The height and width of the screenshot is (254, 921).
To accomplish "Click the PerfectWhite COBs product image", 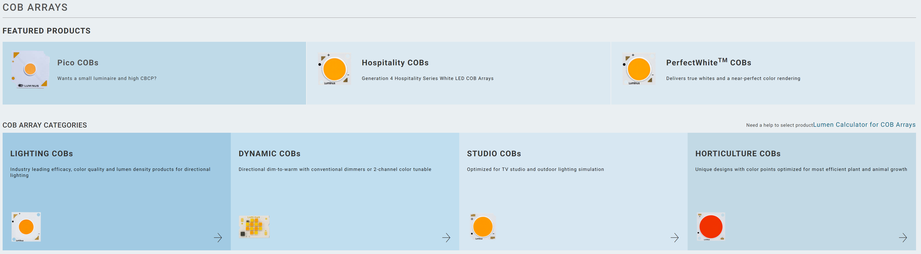I will (639, 69).
